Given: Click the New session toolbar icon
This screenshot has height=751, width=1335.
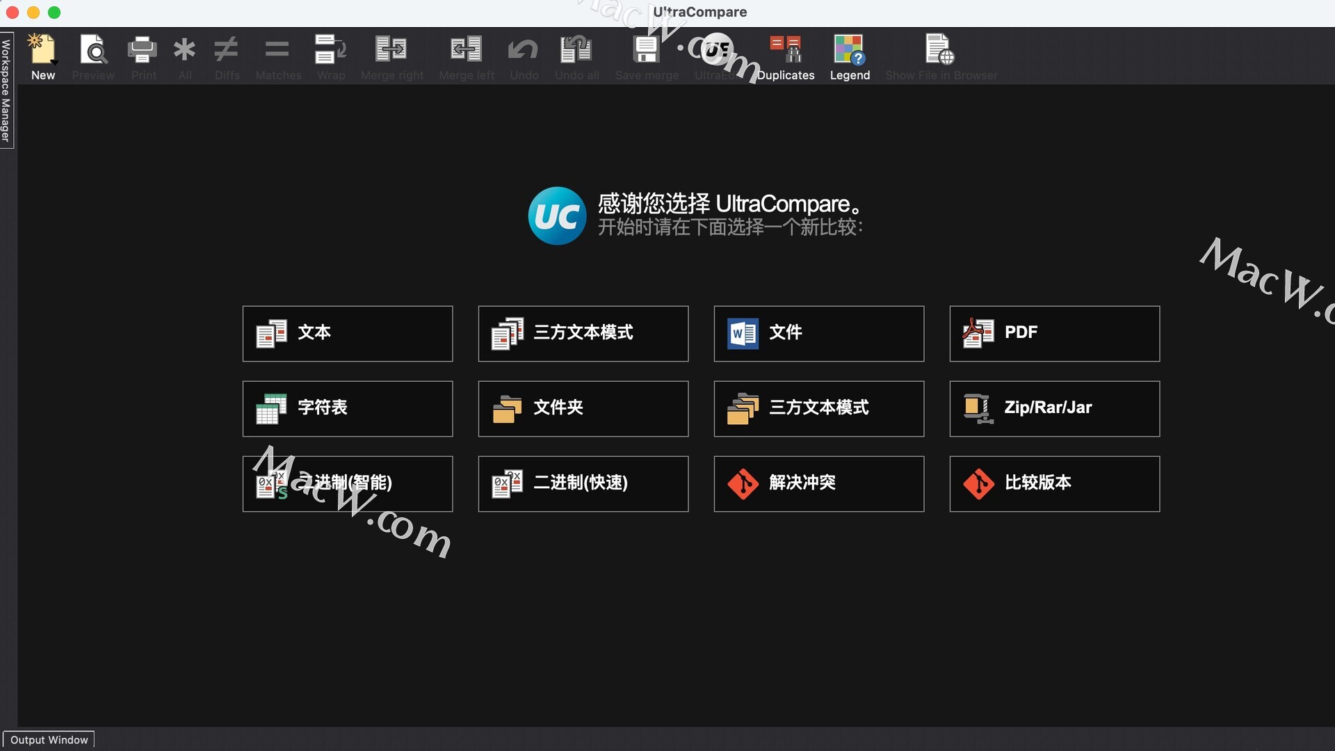Looking at the screenshot, I should [42, 50].
